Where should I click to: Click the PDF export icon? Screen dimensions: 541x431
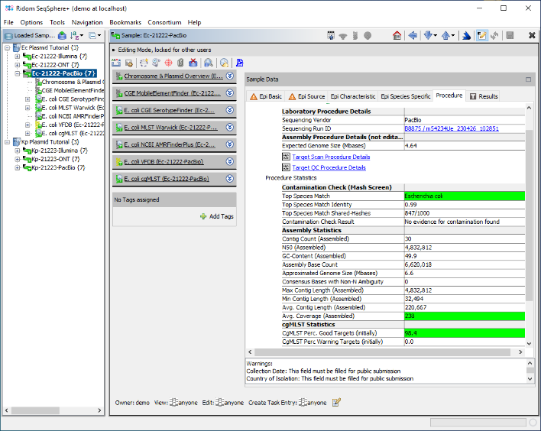tap(239, 62)
